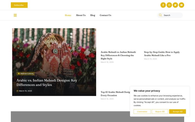
Task: Open the Arabic Mehndi vs. Indian Mehndi article
Action: (x=118, y=55)
